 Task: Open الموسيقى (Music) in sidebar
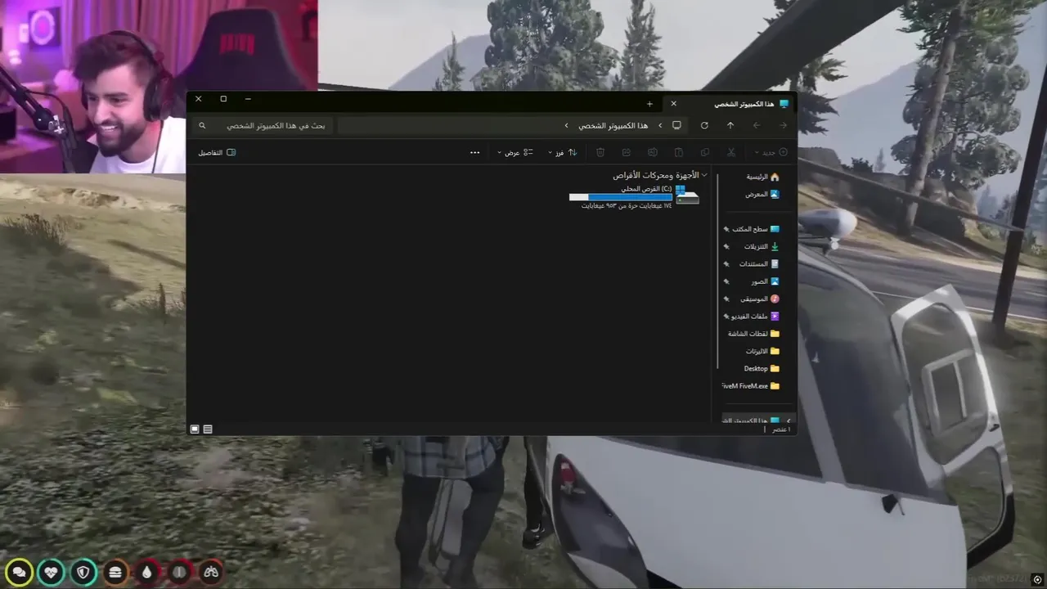pos(760,299)
